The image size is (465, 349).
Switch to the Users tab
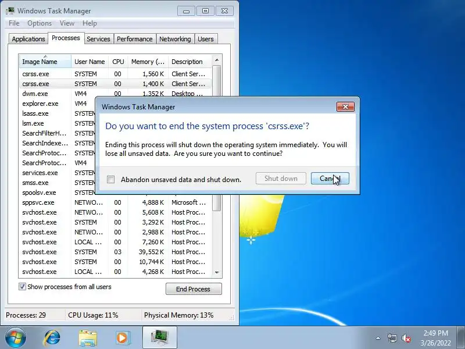pos(206,39)
